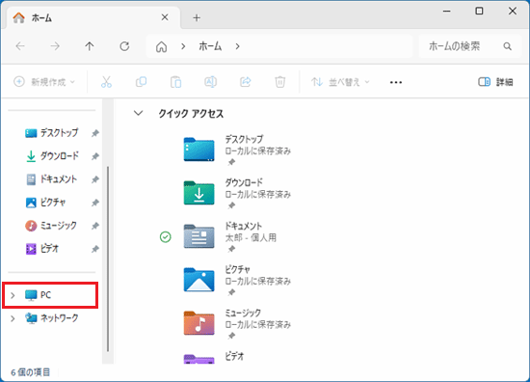
Task: Add a new tab with plus button
Action: click(x=197, y=17)
